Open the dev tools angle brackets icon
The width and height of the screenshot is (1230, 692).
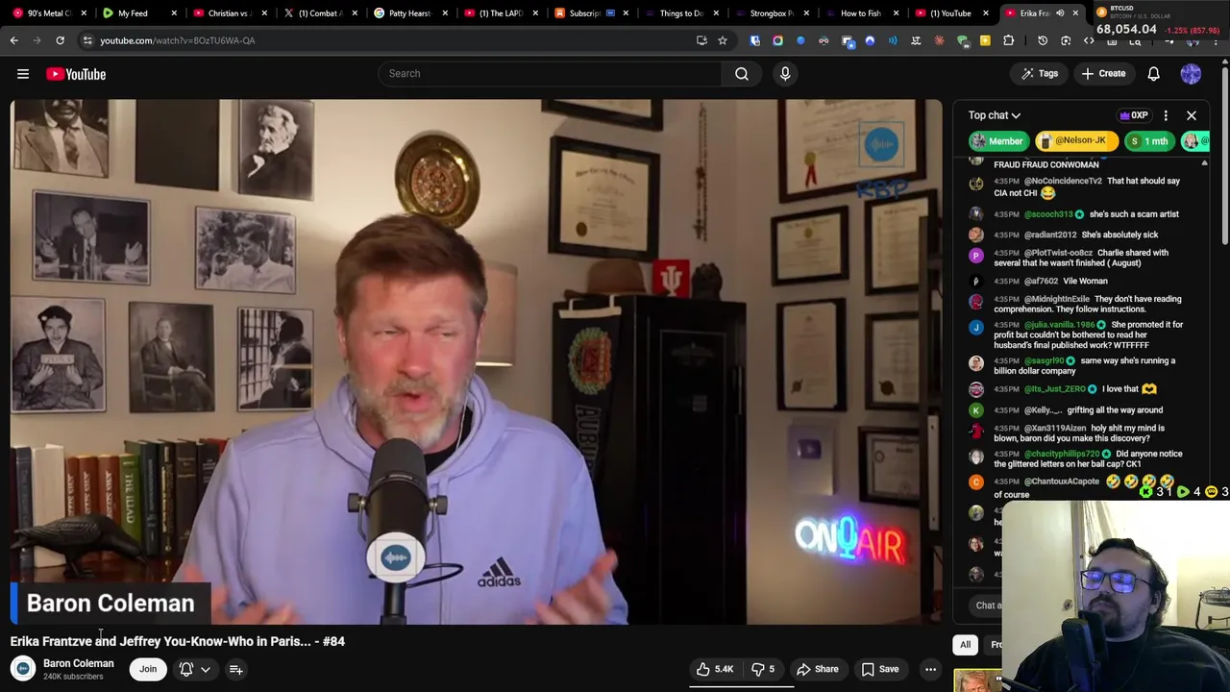click(1089, 40)
